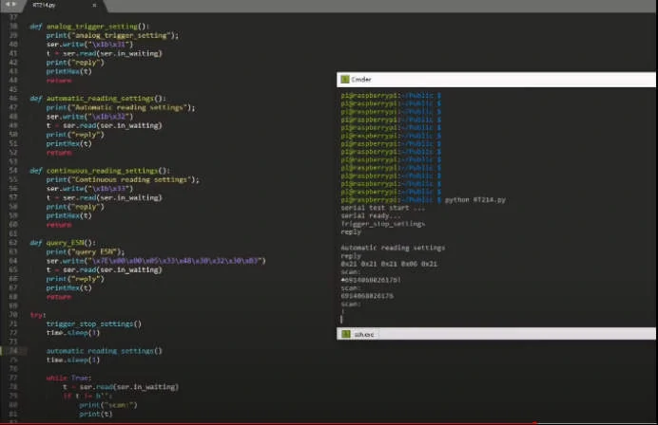Click 'Automatic reading settings' terminal output

point(392,248)
